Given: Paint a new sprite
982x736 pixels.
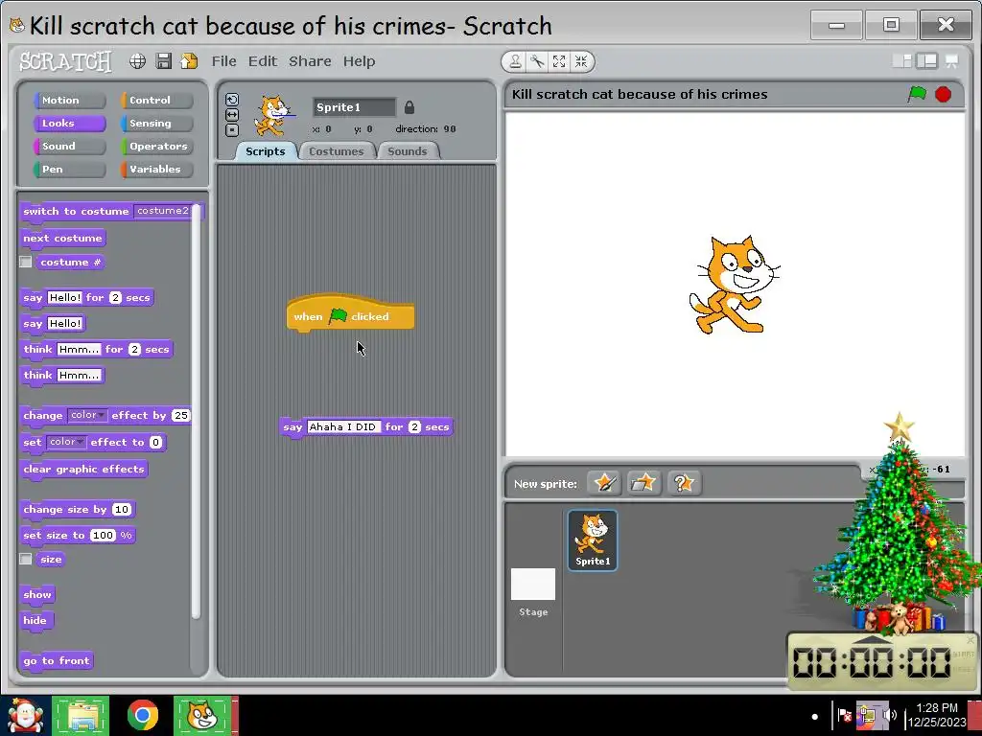Looking at the screenshot, I should tap(604, 483).
